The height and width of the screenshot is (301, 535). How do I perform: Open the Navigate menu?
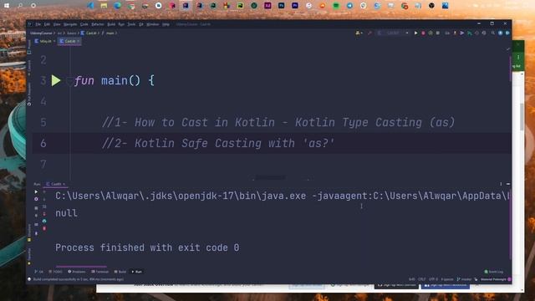pyautogui.click(x=70, y=24)
